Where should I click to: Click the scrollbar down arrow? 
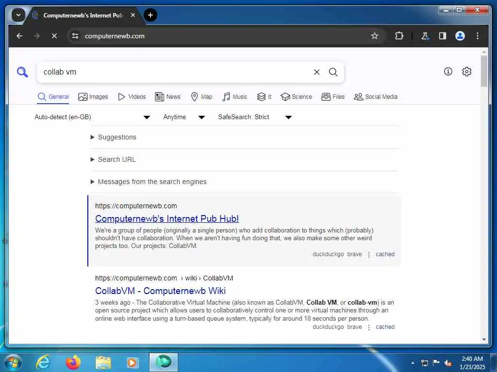(x=484, y=340)
